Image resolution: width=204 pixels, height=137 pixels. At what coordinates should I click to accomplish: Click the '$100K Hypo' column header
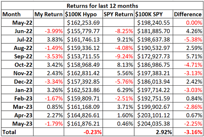[x=83, y=14]
